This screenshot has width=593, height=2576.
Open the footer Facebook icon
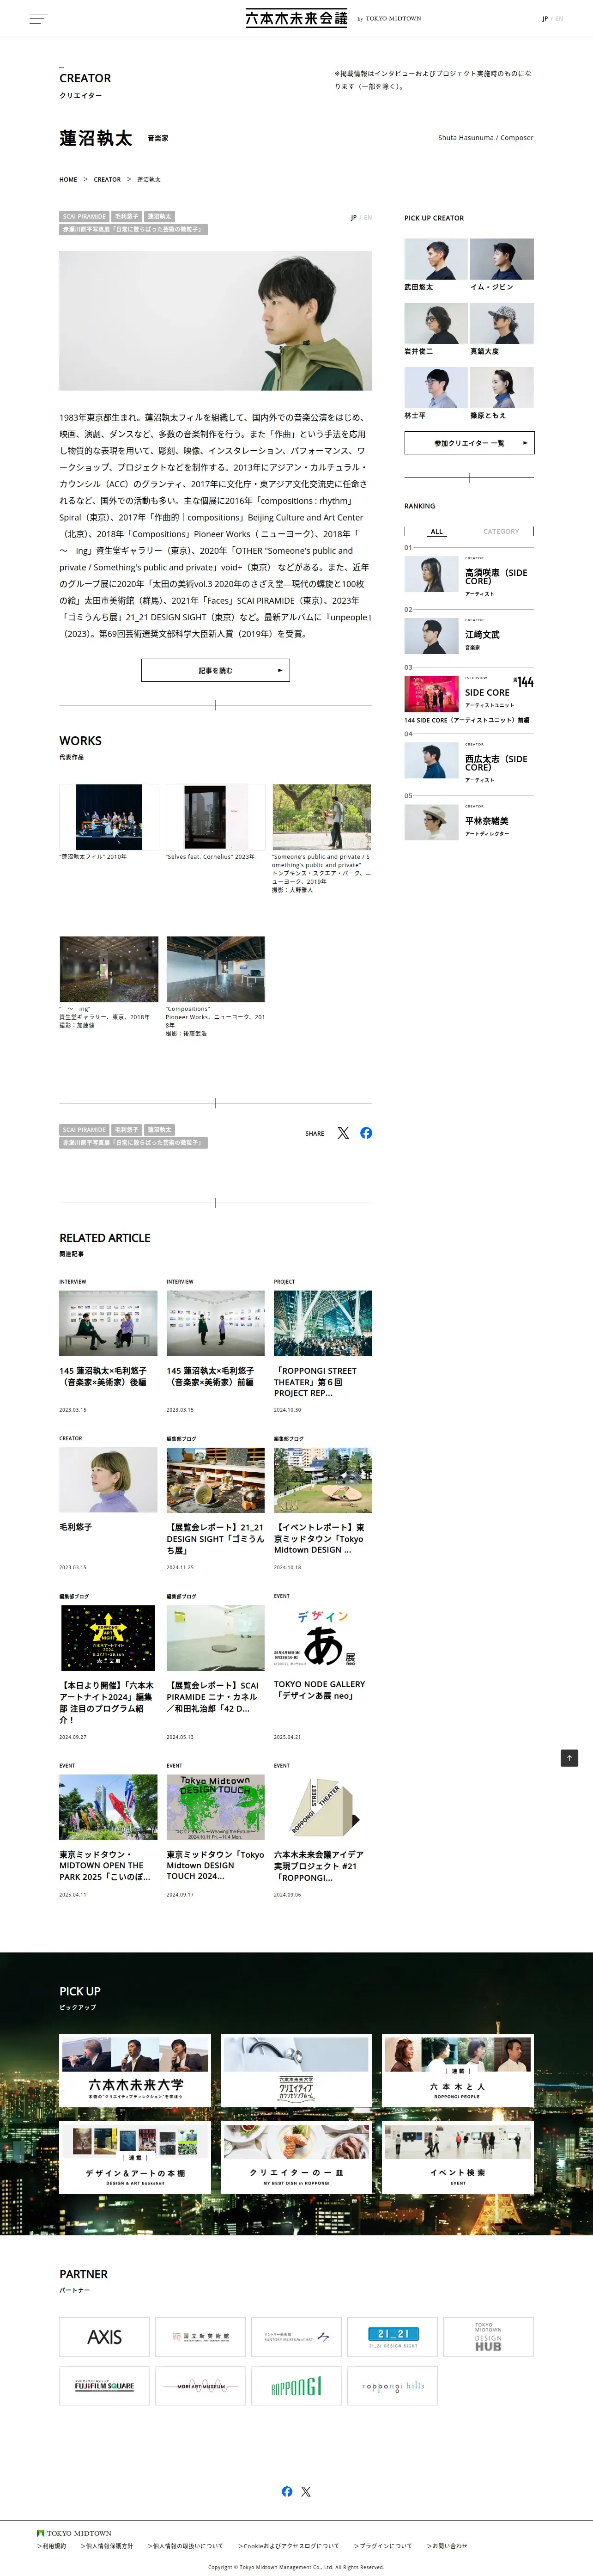point(286,2491)
